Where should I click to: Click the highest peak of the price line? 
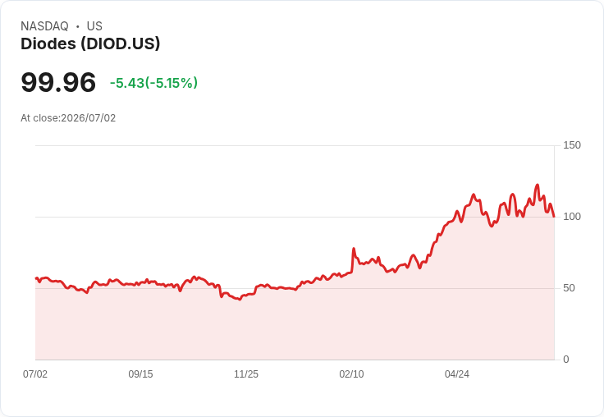tap(538, 186)
